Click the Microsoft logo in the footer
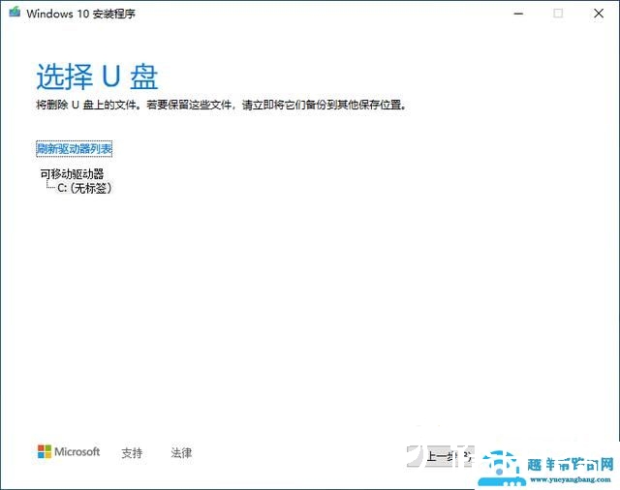Image resolution: width=620 pixels, height=490 pixels. pyautogui.click(x=69, y=451)
